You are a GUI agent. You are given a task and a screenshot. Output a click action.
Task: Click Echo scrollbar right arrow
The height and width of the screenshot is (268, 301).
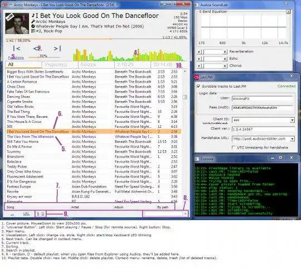point(225,59)
